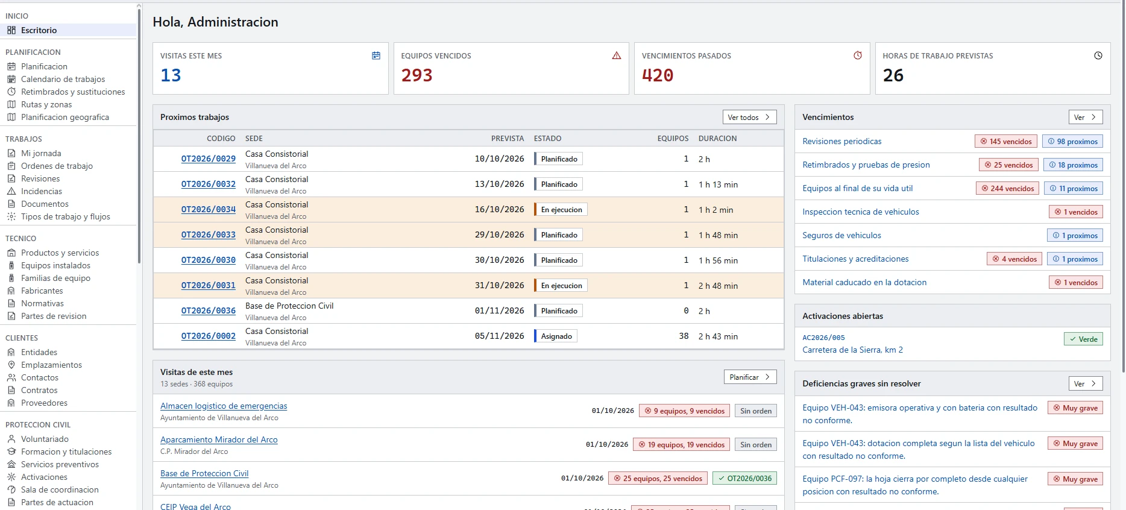
Task: Click the Equipos instalados extinguisher icon
Action: [x=11, y=265]
